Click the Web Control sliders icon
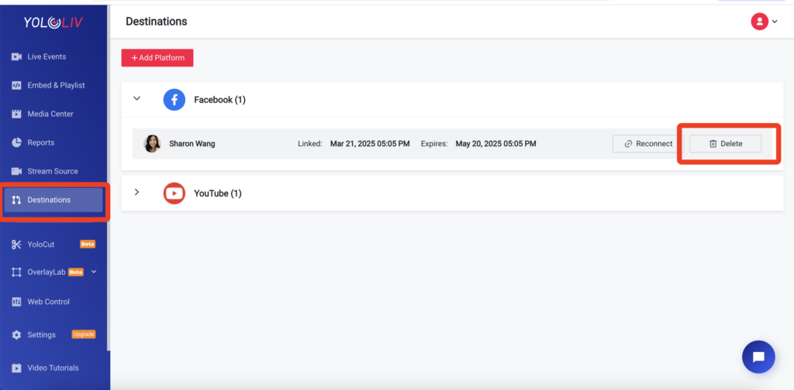Viewport: 794px width, 390px height. tap(16, 302)
